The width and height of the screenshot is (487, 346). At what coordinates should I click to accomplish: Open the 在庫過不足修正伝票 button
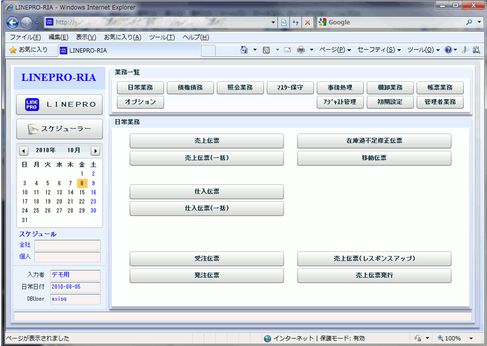coord(374,141)
